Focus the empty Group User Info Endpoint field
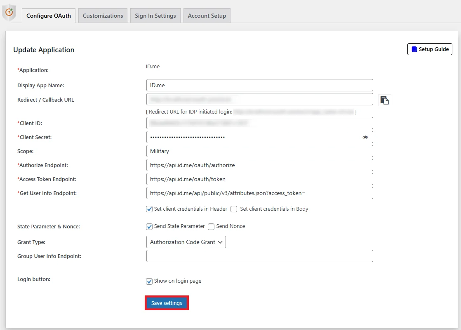 click(x=260, y=256)
